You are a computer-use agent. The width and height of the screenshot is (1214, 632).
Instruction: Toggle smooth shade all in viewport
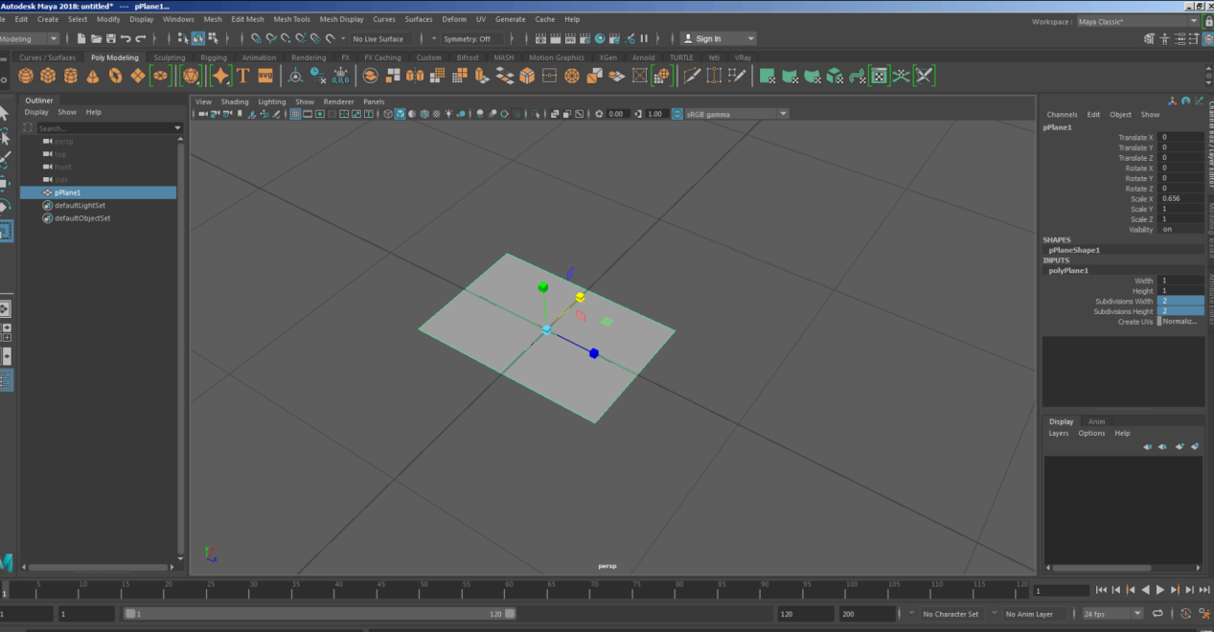[400, 114]
